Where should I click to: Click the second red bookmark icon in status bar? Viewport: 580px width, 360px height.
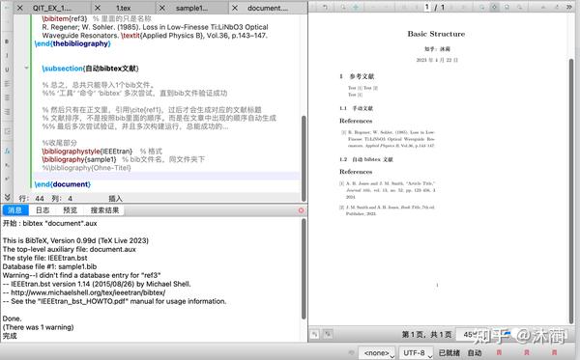527,353
